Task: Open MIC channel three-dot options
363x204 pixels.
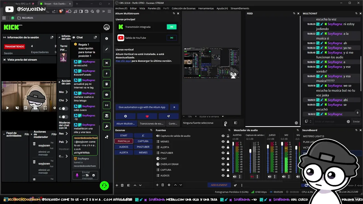Action: pos(289,177)
